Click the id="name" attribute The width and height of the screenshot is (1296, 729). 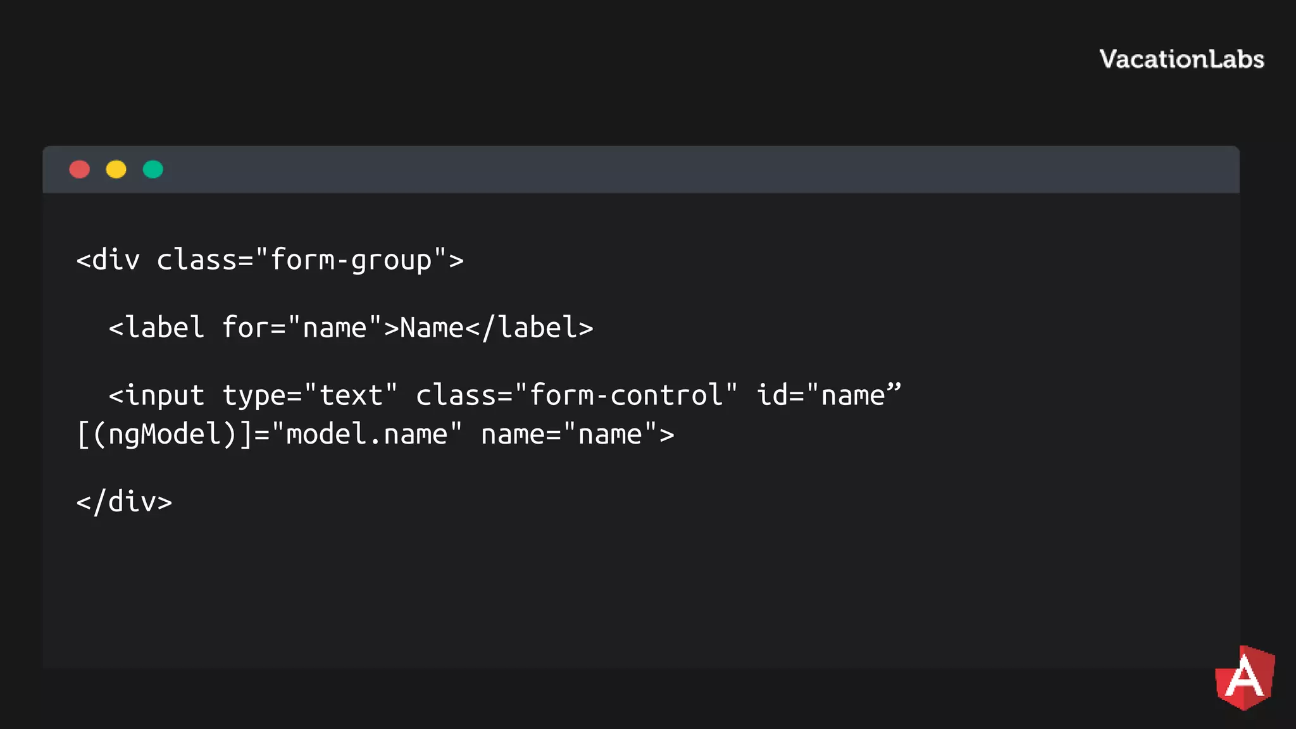829,396
